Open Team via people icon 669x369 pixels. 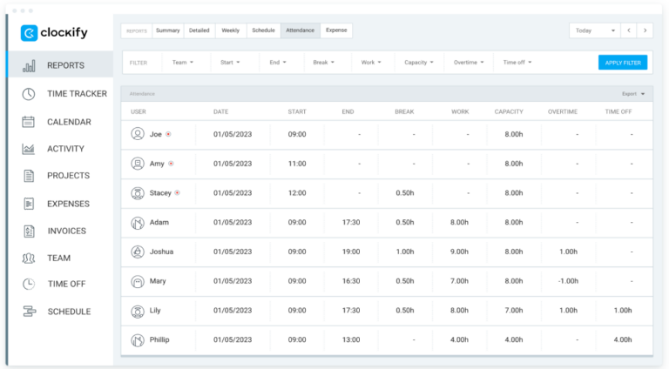point(29,258)
